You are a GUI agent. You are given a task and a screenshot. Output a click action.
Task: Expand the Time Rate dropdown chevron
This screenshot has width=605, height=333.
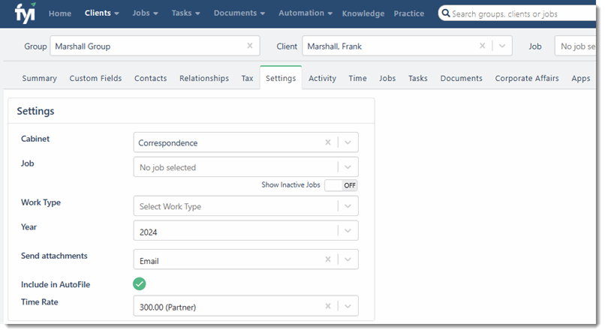click(348, 306)
